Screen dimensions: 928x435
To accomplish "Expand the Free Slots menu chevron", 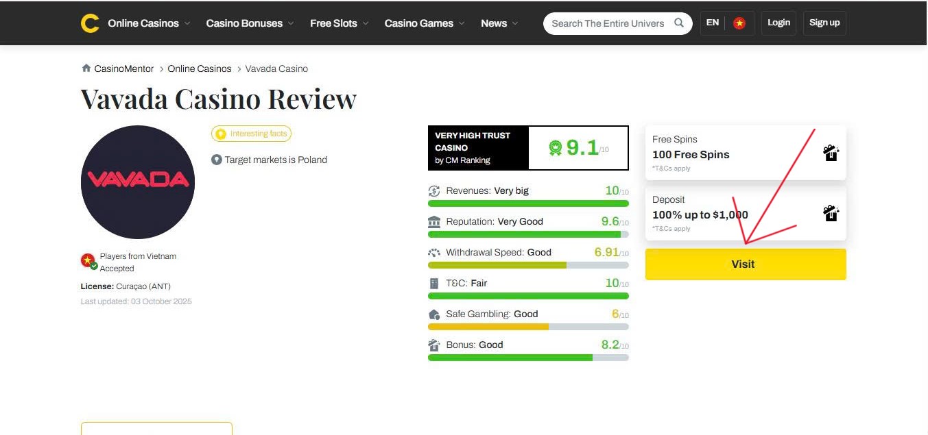I will tap(366, 23).
